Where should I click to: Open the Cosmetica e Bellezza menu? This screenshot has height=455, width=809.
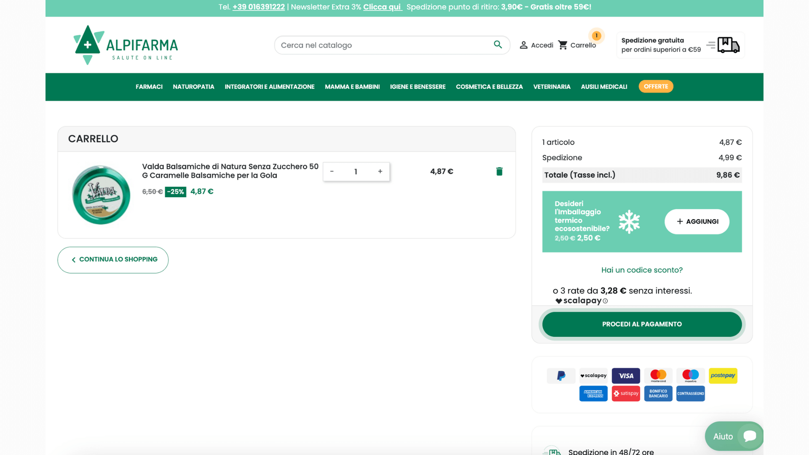tap(489, 87)
